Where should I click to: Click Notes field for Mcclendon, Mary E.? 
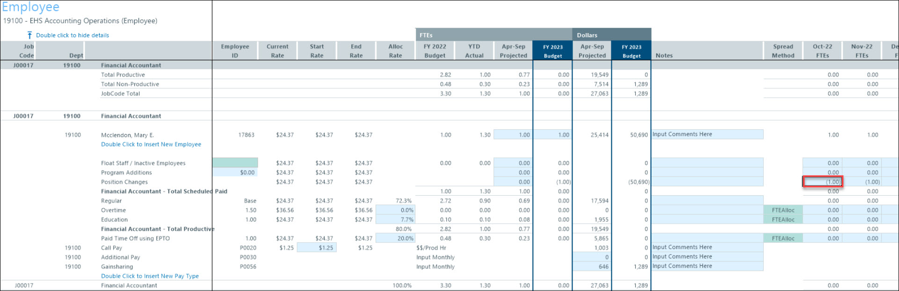(x=707, y=135)
